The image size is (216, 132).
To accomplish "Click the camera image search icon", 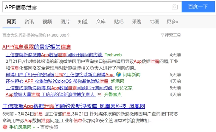I will (x=175, y=7).
